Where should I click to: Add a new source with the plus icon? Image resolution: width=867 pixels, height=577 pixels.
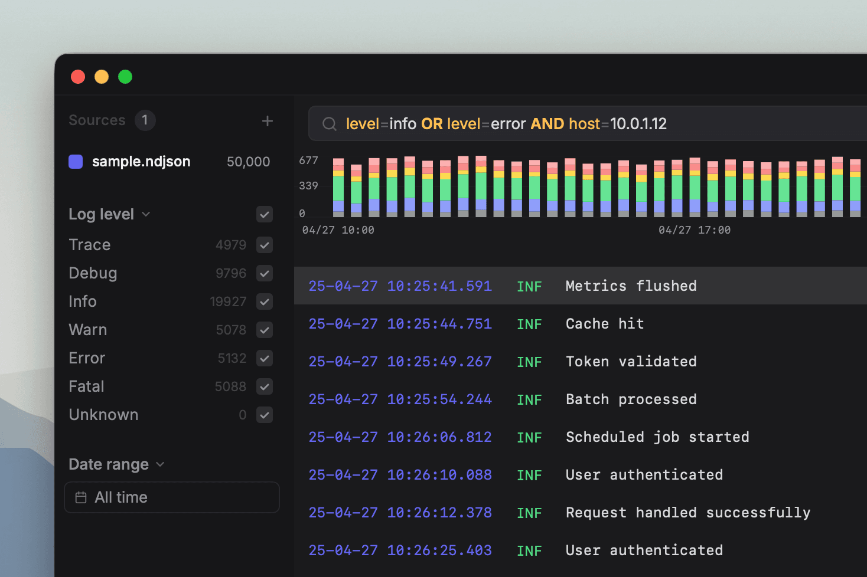click(268, 121)
